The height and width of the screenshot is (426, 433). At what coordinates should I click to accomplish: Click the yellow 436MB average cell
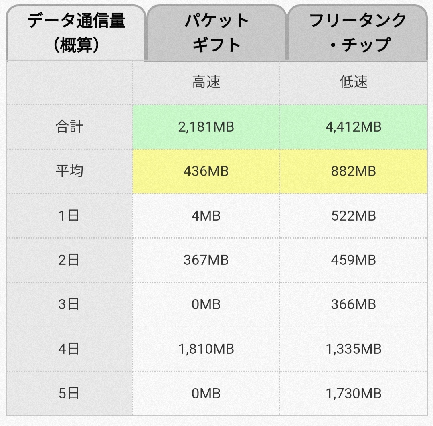point(206,171)
